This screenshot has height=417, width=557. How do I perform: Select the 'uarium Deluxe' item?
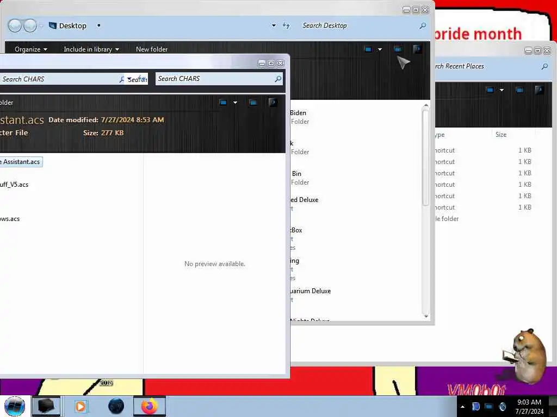[311, 295]
